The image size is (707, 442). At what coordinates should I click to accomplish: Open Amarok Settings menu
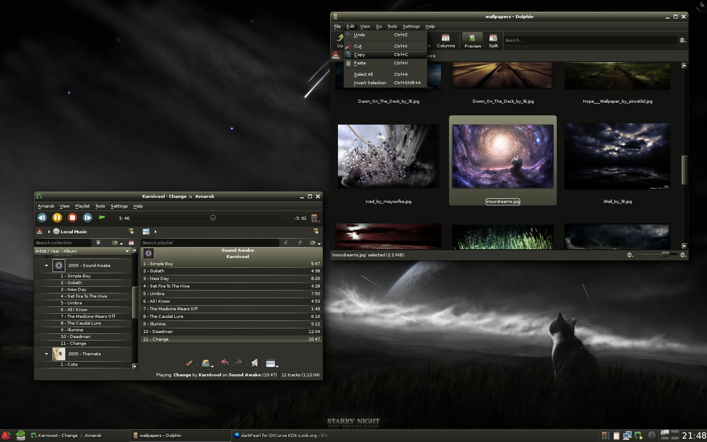click(x=119, y=206)
